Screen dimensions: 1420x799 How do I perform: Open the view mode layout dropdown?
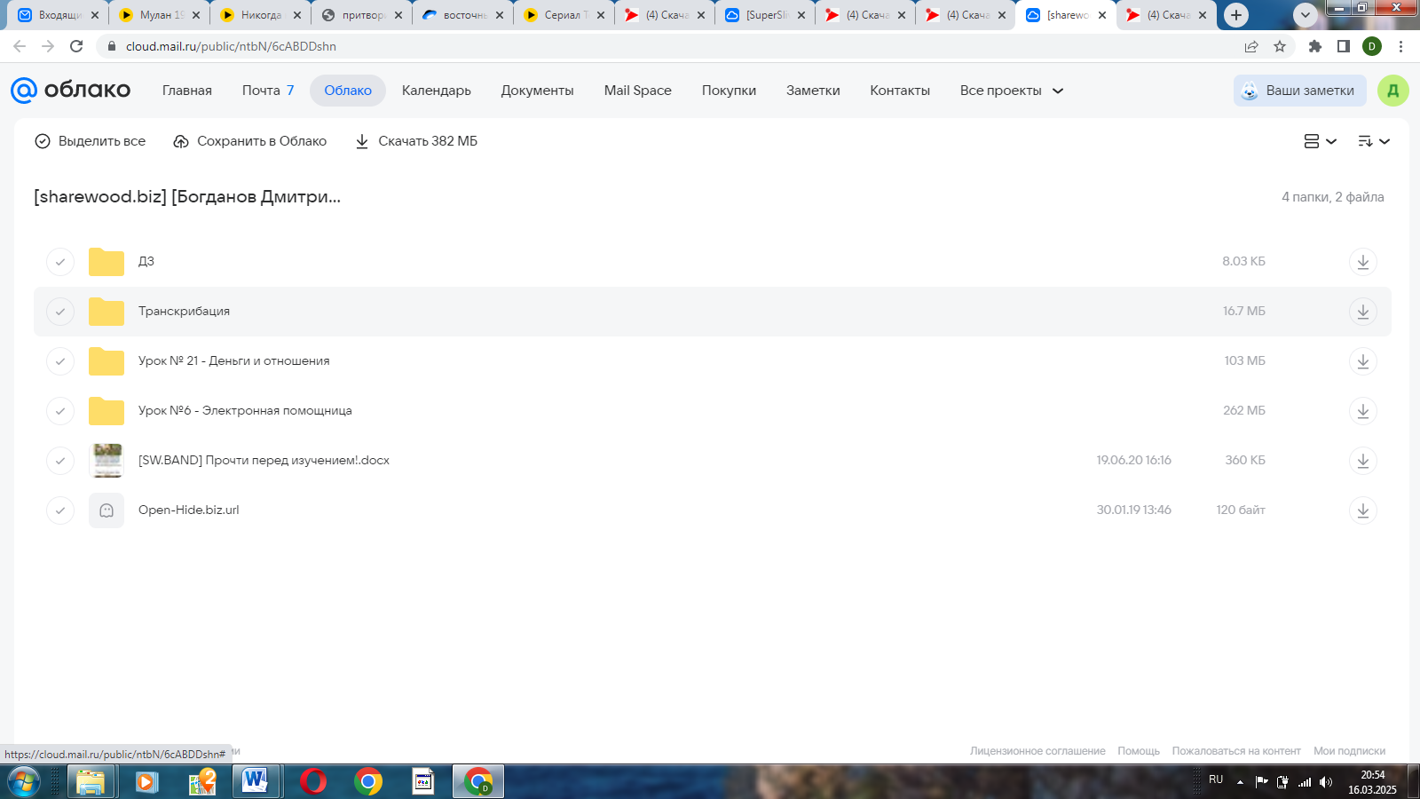coord(1320,141)
